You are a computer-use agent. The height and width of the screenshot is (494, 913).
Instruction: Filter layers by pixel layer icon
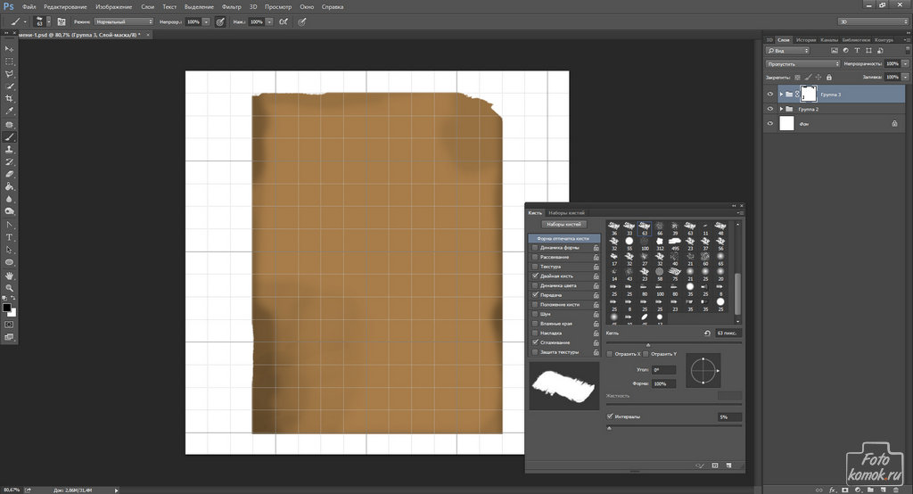pos(835,51)
